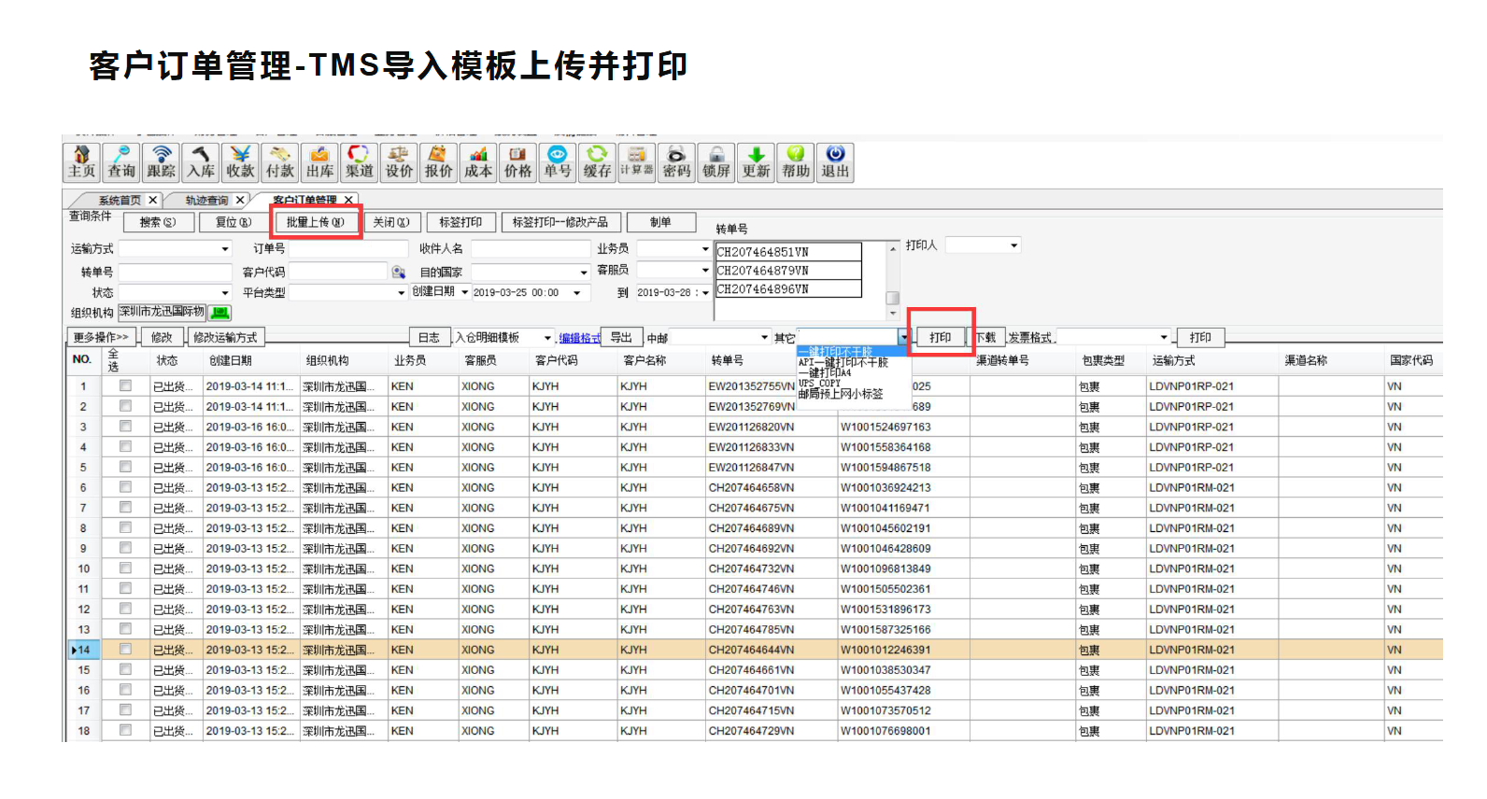The height and width of the screenshot is (799, 1487).
Task: Open the 计算器 calculator toolbar icon
Action: (x=637, y=162)
